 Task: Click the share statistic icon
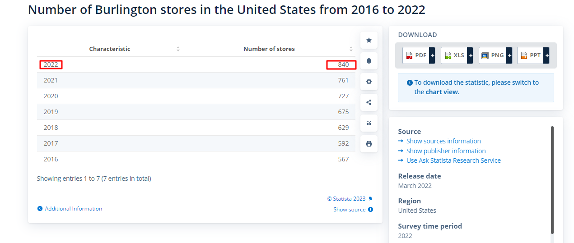point(369,102)
